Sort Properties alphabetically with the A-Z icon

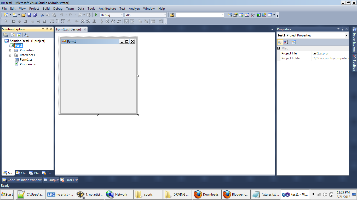pos(286,42)
